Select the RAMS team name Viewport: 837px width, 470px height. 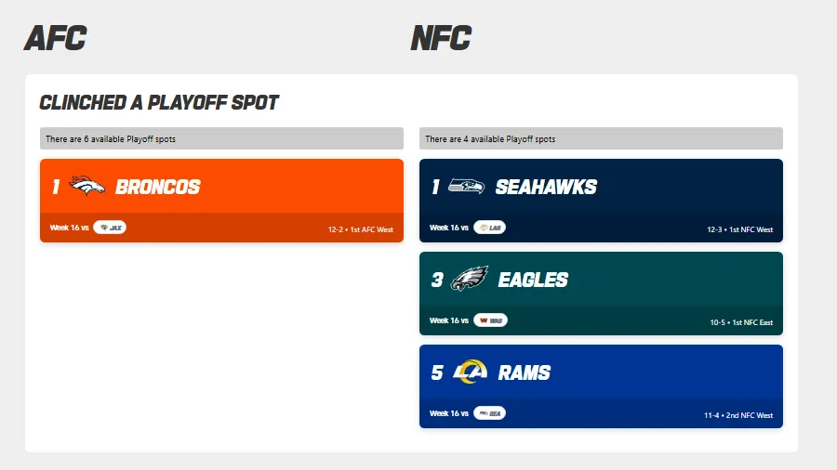(x=525, y=372)
